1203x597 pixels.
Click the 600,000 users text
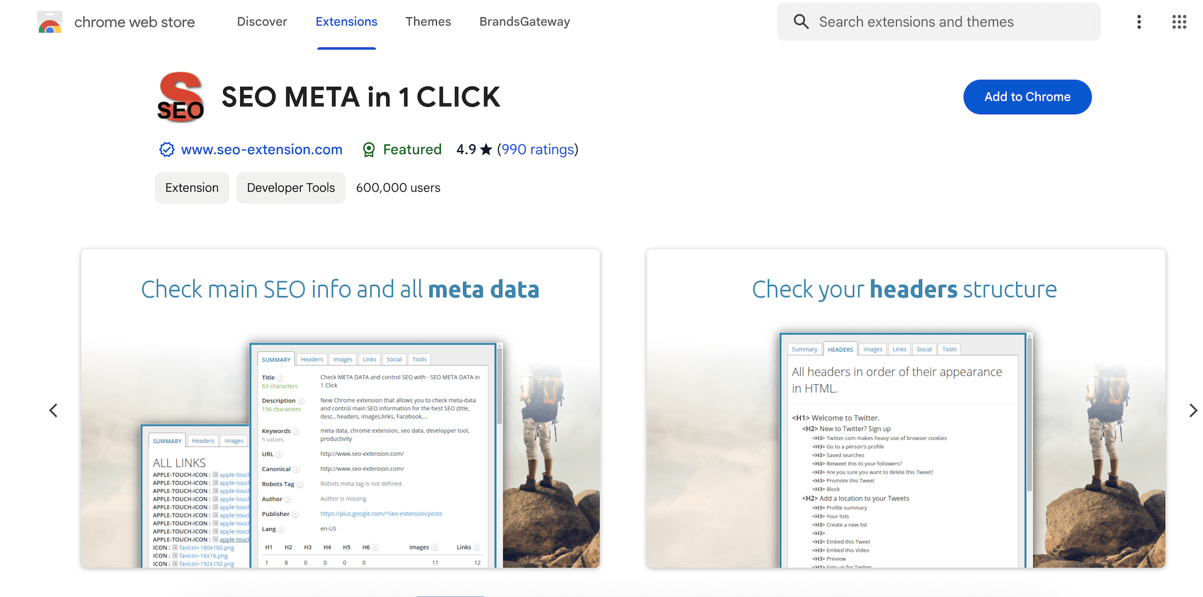pyautogui.click(x=398, y=188)
